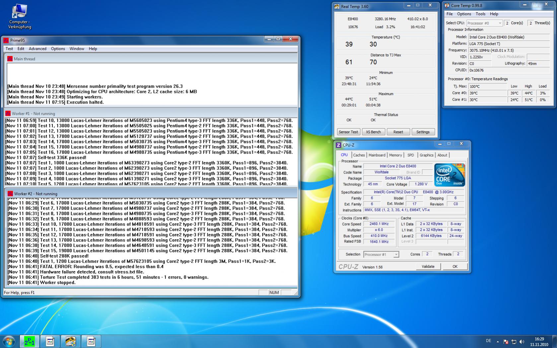Click the Core Temp title bar icon
This screenshot has height=348, width=557.
(x=447, y=5)
